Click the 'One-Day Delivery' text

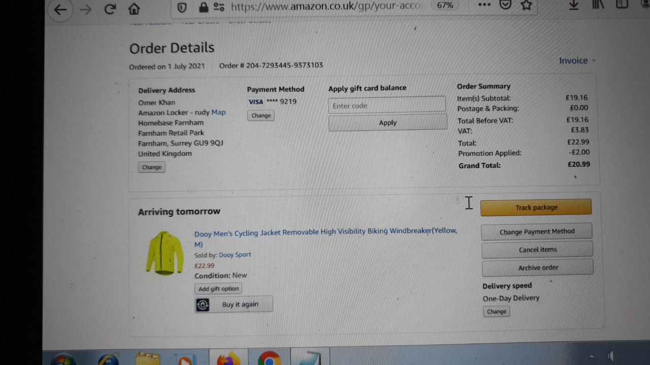(x=511, y=298)
